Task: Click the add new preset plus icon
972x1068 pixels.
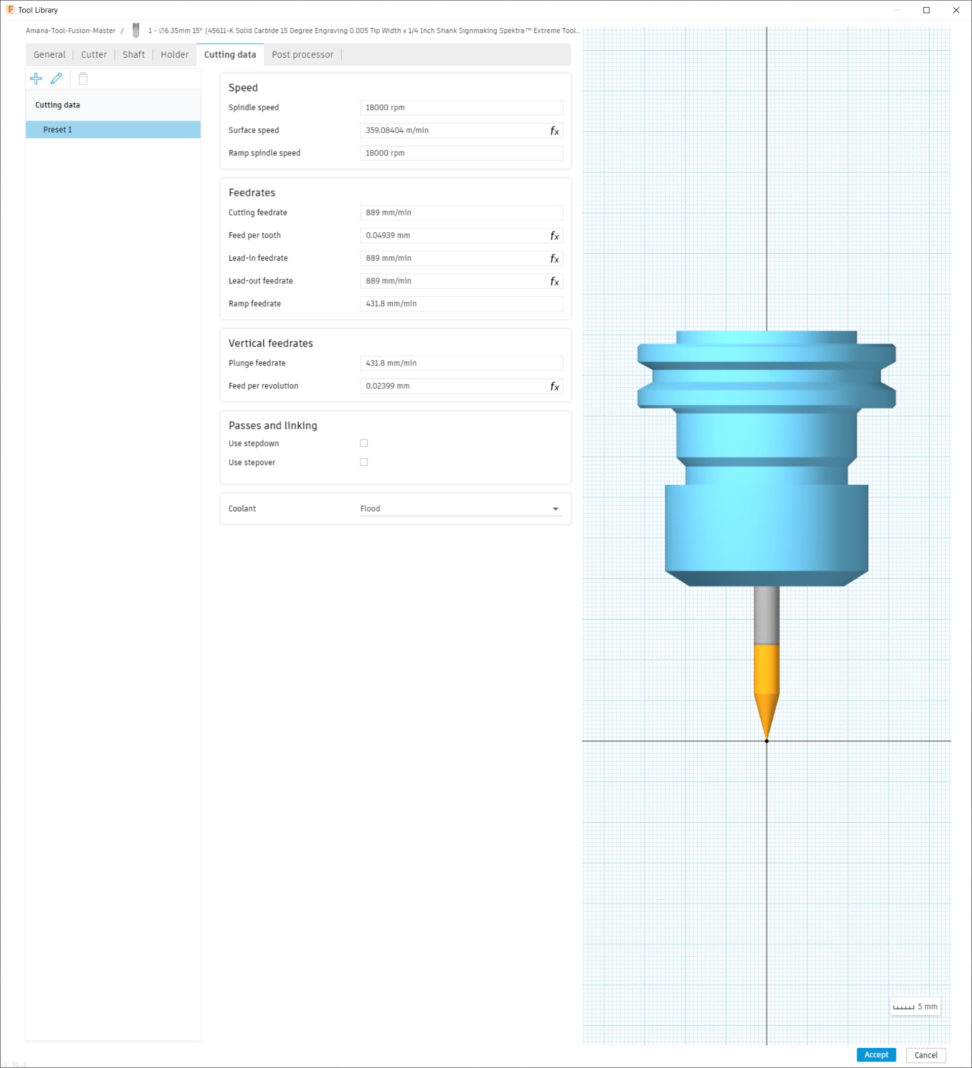Action: [36, 78]
